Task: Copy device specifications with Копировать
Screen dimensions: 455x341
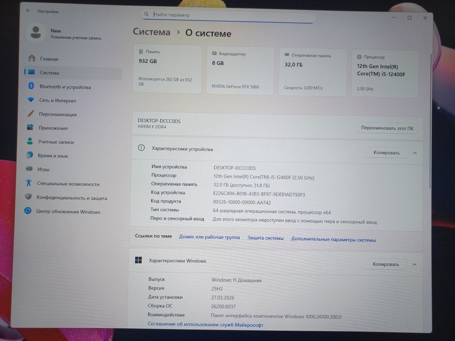Action: (386, 152)
